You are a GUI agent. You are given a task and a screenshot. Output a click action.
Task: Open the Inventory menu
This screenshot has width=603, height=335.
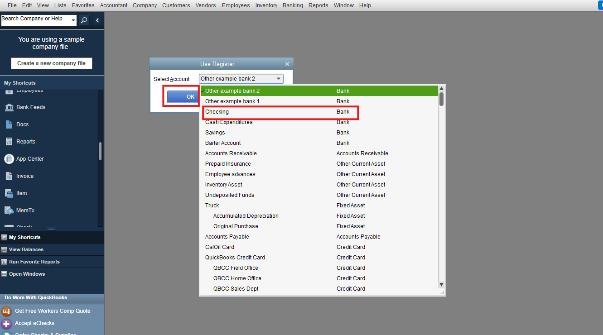(x=266, y=5)
